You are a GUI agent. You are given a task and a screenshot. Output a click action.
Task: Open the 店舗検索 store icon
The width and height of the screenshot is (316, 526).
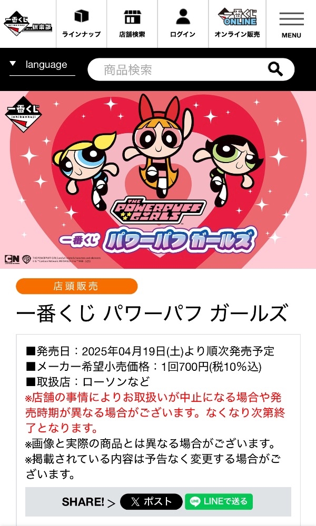pyautogui.click(x=132, y=17)
